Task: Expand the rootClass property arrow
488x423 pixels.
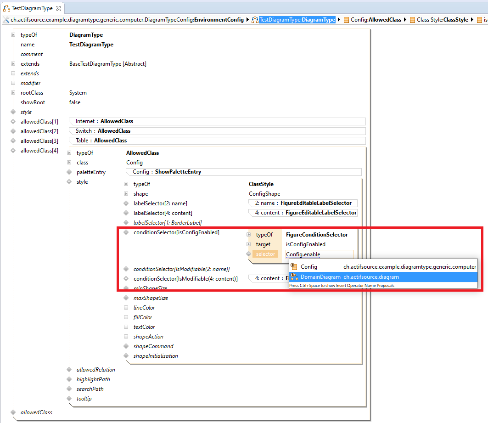Action: 13,93
